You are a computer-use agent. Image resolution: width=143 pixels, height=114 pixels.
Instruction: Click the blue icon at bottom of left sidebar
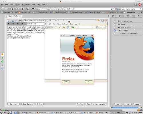click(x=2, y=69)
